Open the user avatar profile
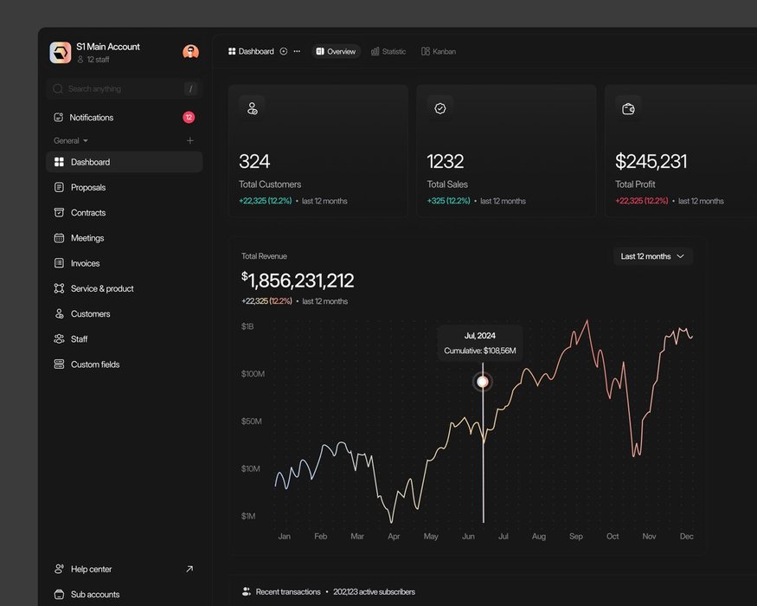The height and width of the screenshot is (606, 757). (x=190, y=52)
